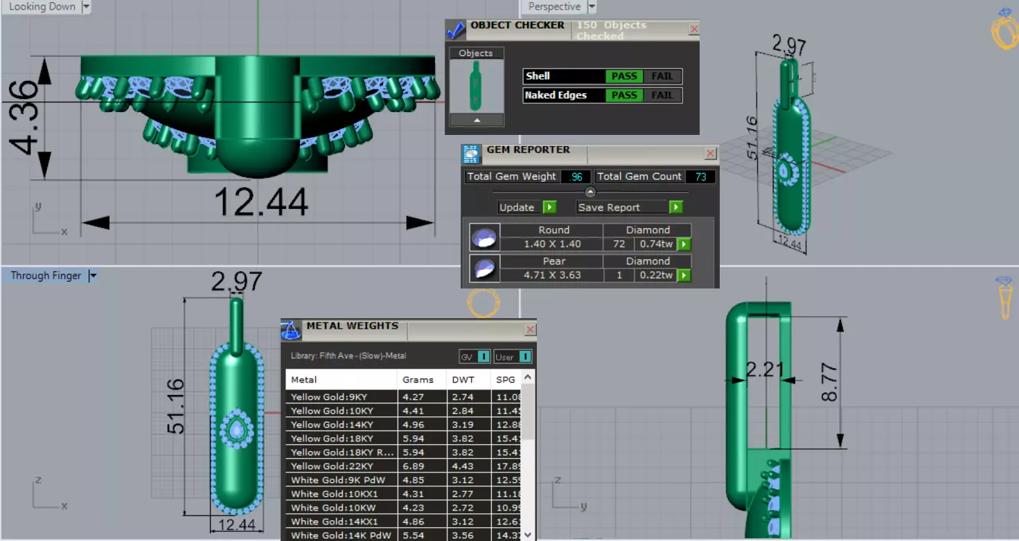
Task: Select the White Gold:10KX1 row
Action: (x=404, y=494)
